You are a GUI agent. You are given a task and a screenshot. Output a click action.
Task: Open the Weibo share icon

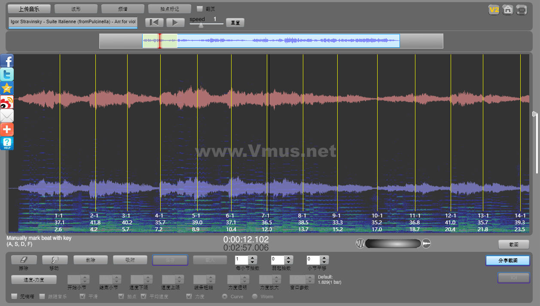pyautogui.click(x=7, y=102)
